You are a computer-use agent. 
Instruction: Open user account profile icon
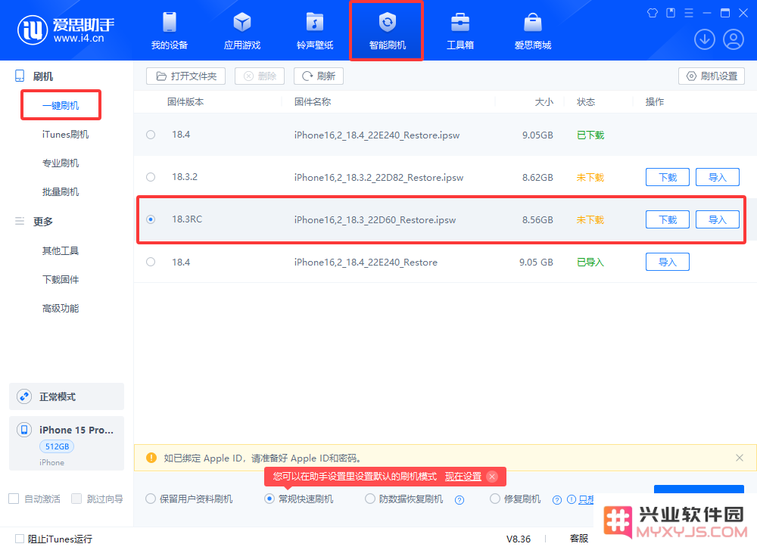[x=734, y=39]
